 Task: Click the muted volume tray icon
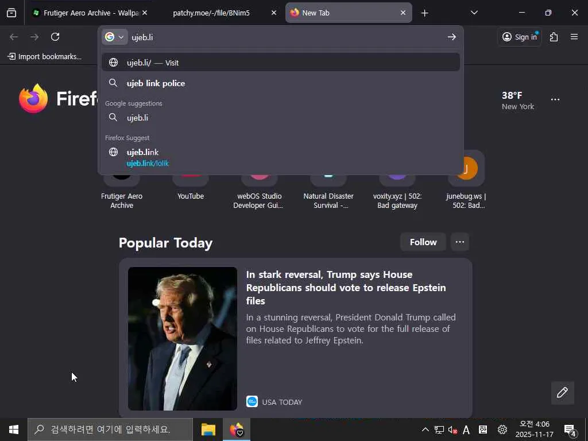click(x=452, y=430)
